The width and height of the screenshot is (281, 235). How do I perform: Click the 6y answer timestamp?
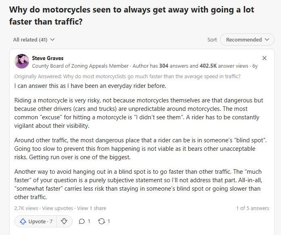coord(255,66)
